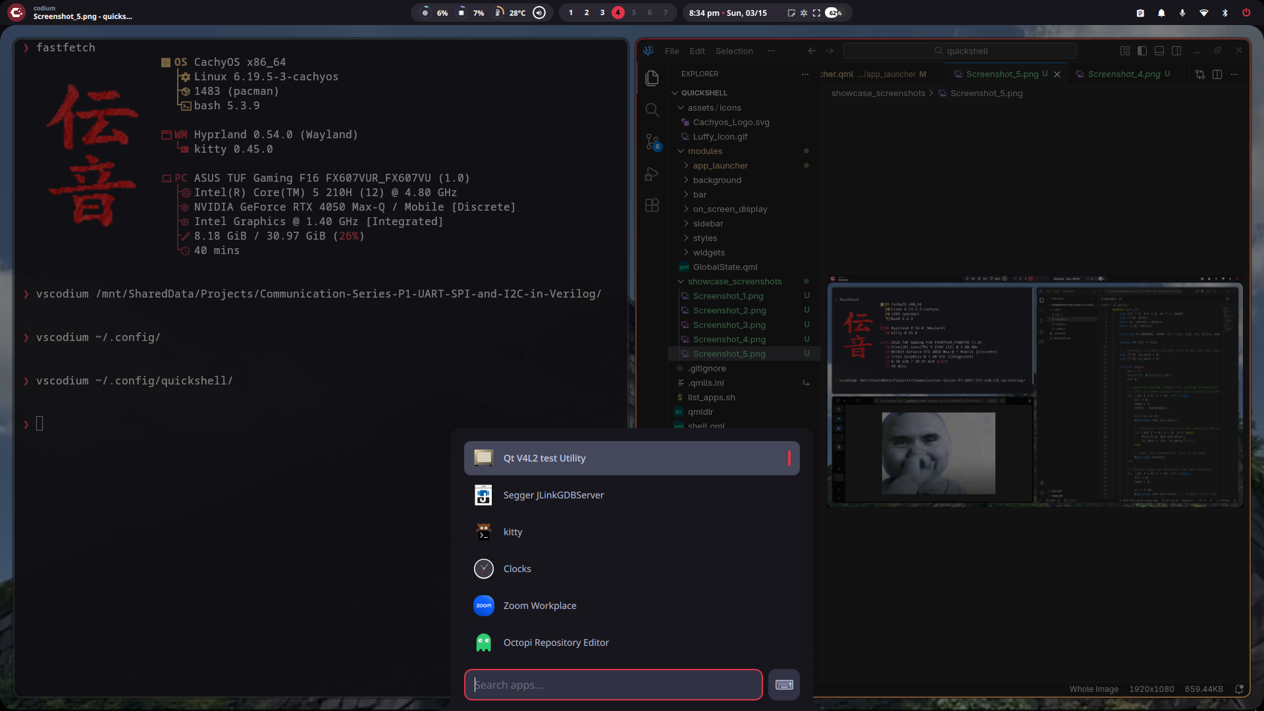Focus the Search apps input field
1264x711 pixels.
point(613,685)
